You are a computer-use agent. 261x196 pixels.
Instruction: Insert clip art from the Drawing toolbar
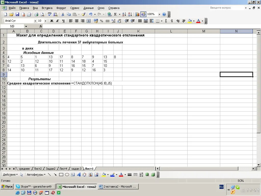[90, 175]
